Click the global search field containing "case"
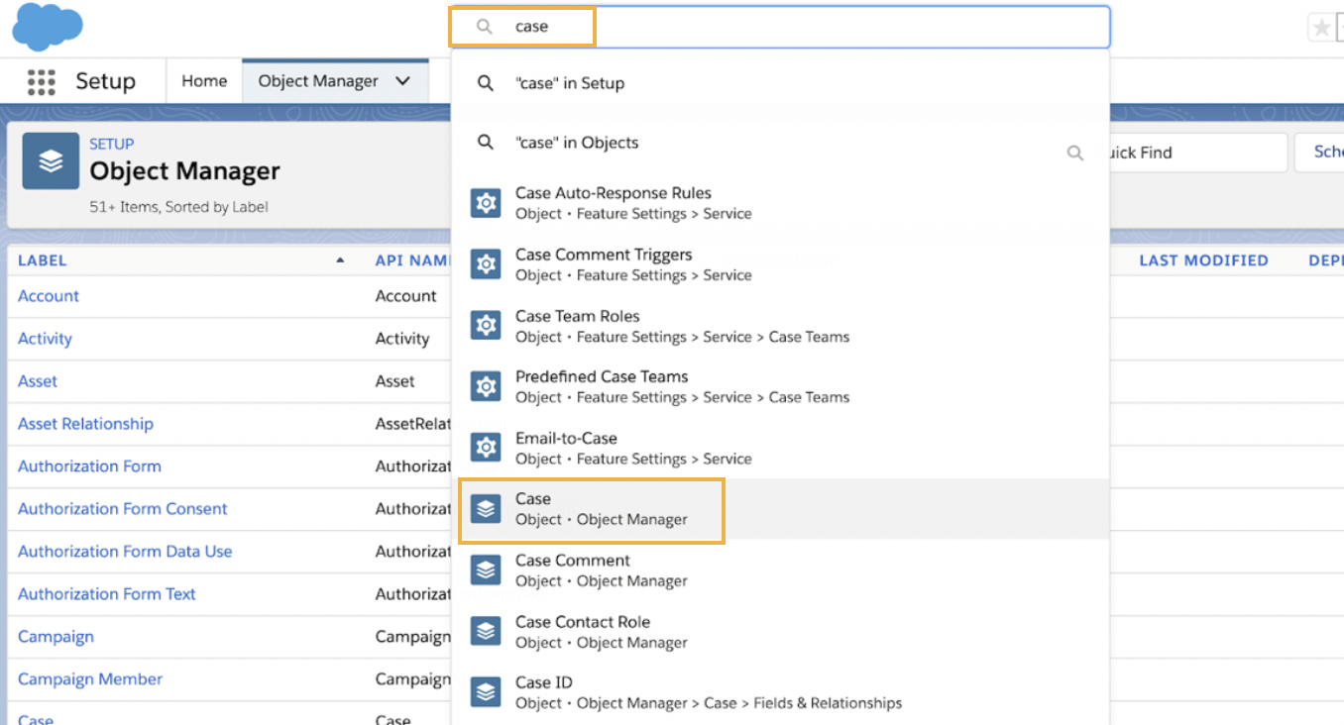The image size is (1344, 725). (x=780, y=27)
